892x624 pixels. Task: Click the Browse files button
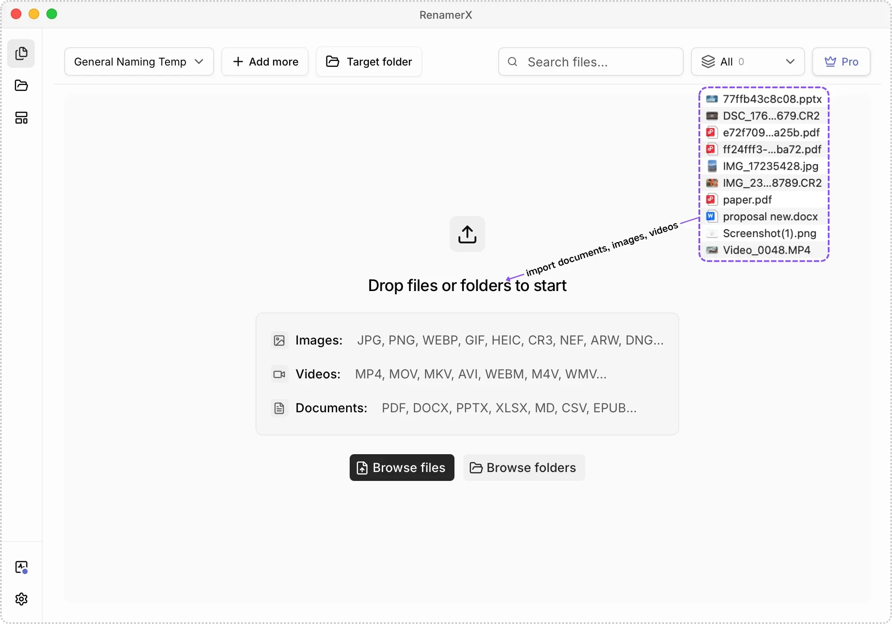402,468
